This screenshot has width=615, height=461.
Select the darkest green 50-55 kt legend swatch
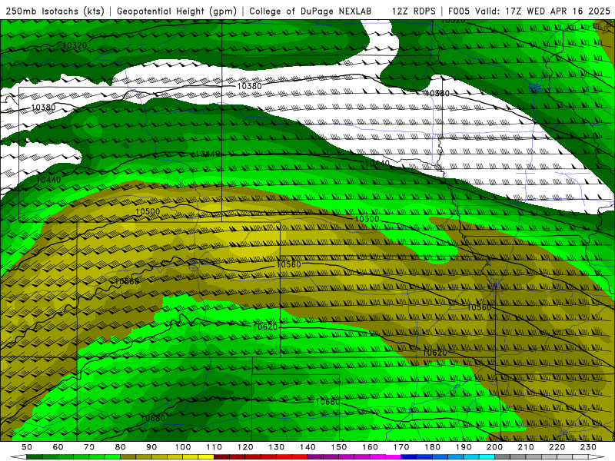coord(34,457)
